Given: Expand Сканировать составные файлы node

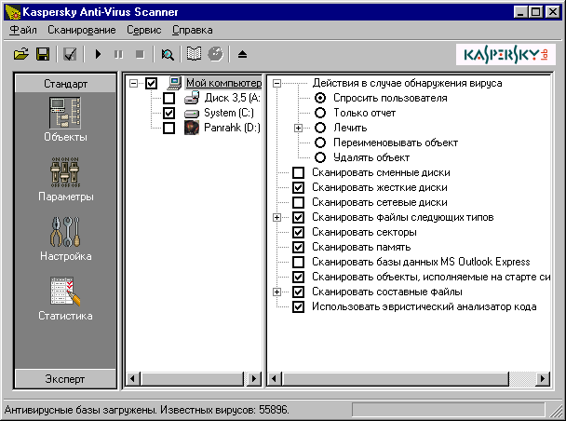Looking at the screenshot, I should (x=276, y=292).
